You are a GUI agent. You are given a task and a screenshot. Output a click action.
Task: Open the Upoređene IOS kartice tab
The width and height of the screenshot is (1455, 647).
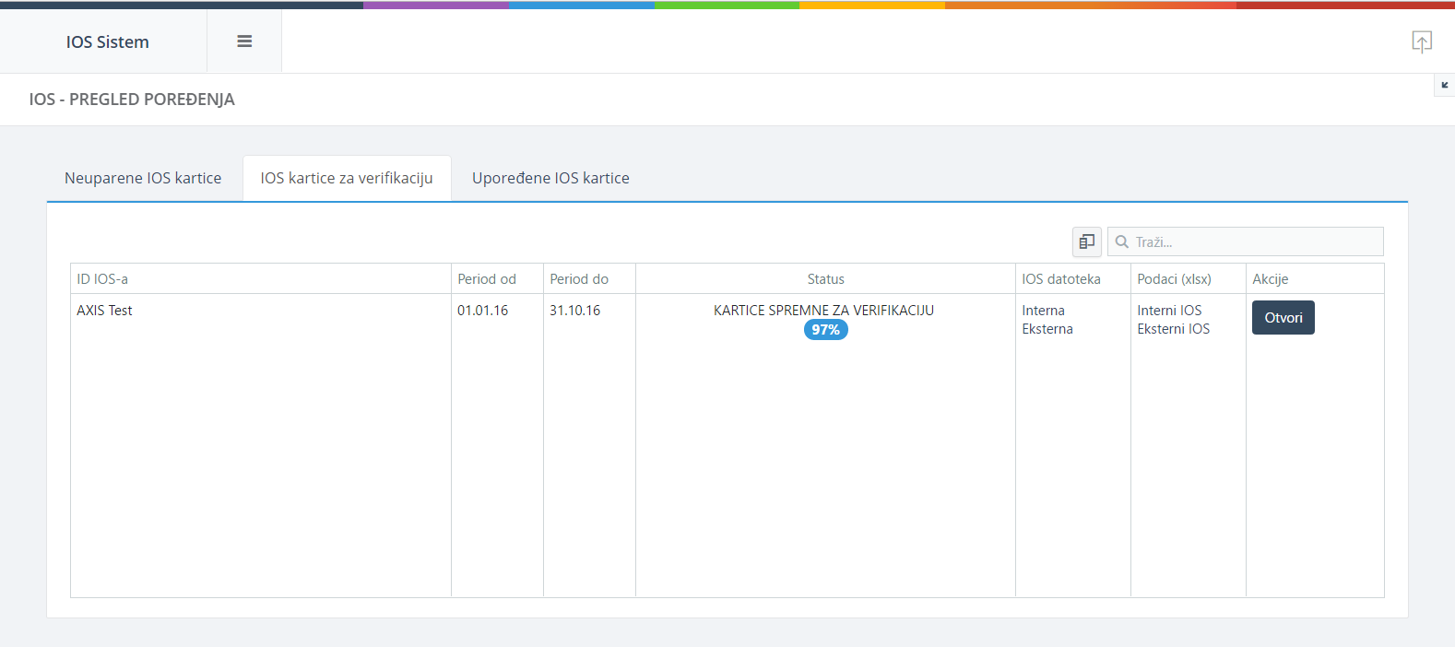550,178
